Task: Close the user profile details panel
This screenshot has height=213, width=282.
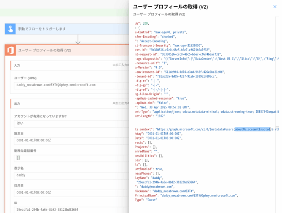Action: (x=275, y=7)
